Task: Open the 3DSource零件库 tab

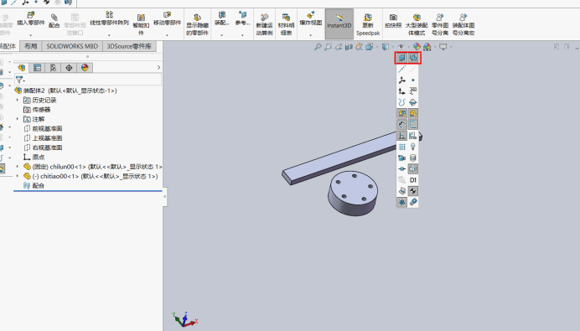Action: pyautogui.click(x=129, y=46)
